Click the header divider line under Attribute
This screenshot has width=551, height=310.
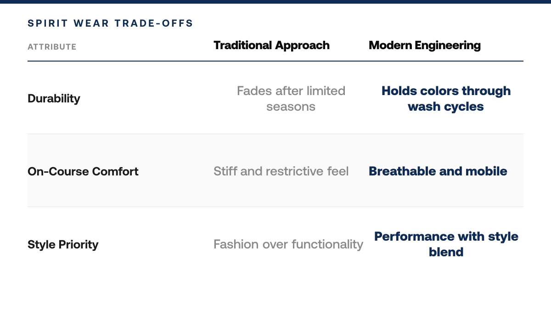point(275,61)
